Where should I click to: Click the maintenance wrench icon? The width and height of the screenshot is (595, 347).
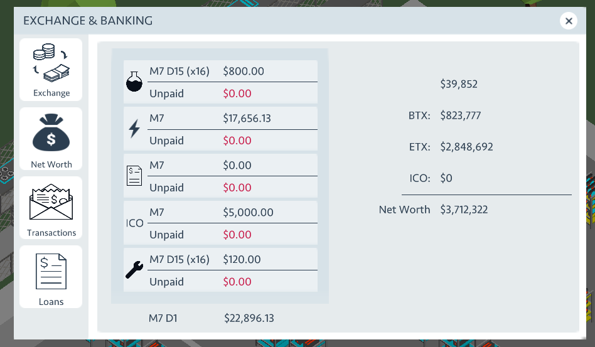(x=134, y=270)
